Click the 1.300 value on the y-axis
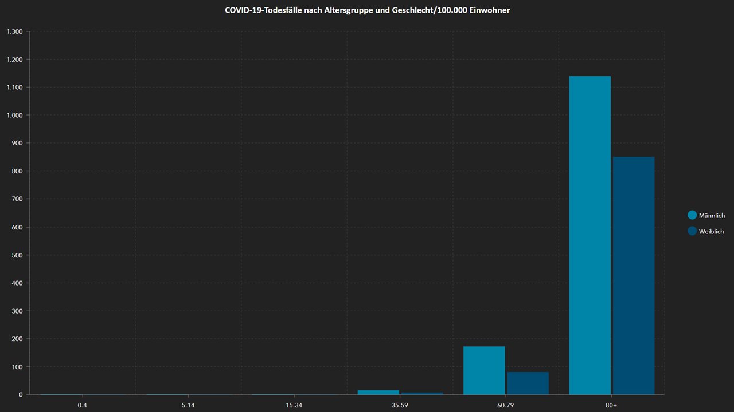This screenshot has height=412, width=734. pos(14,31)
